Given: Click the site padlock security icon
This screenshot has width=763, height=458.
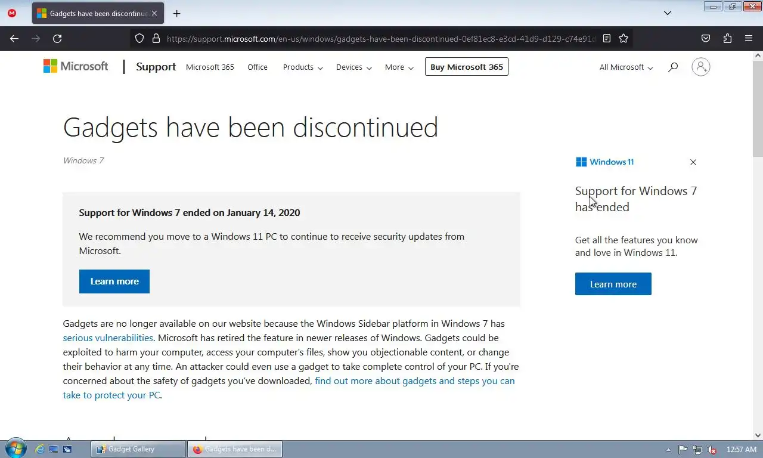Looking at the screenshot, I should pyautogui.click(x=156, y=38).
